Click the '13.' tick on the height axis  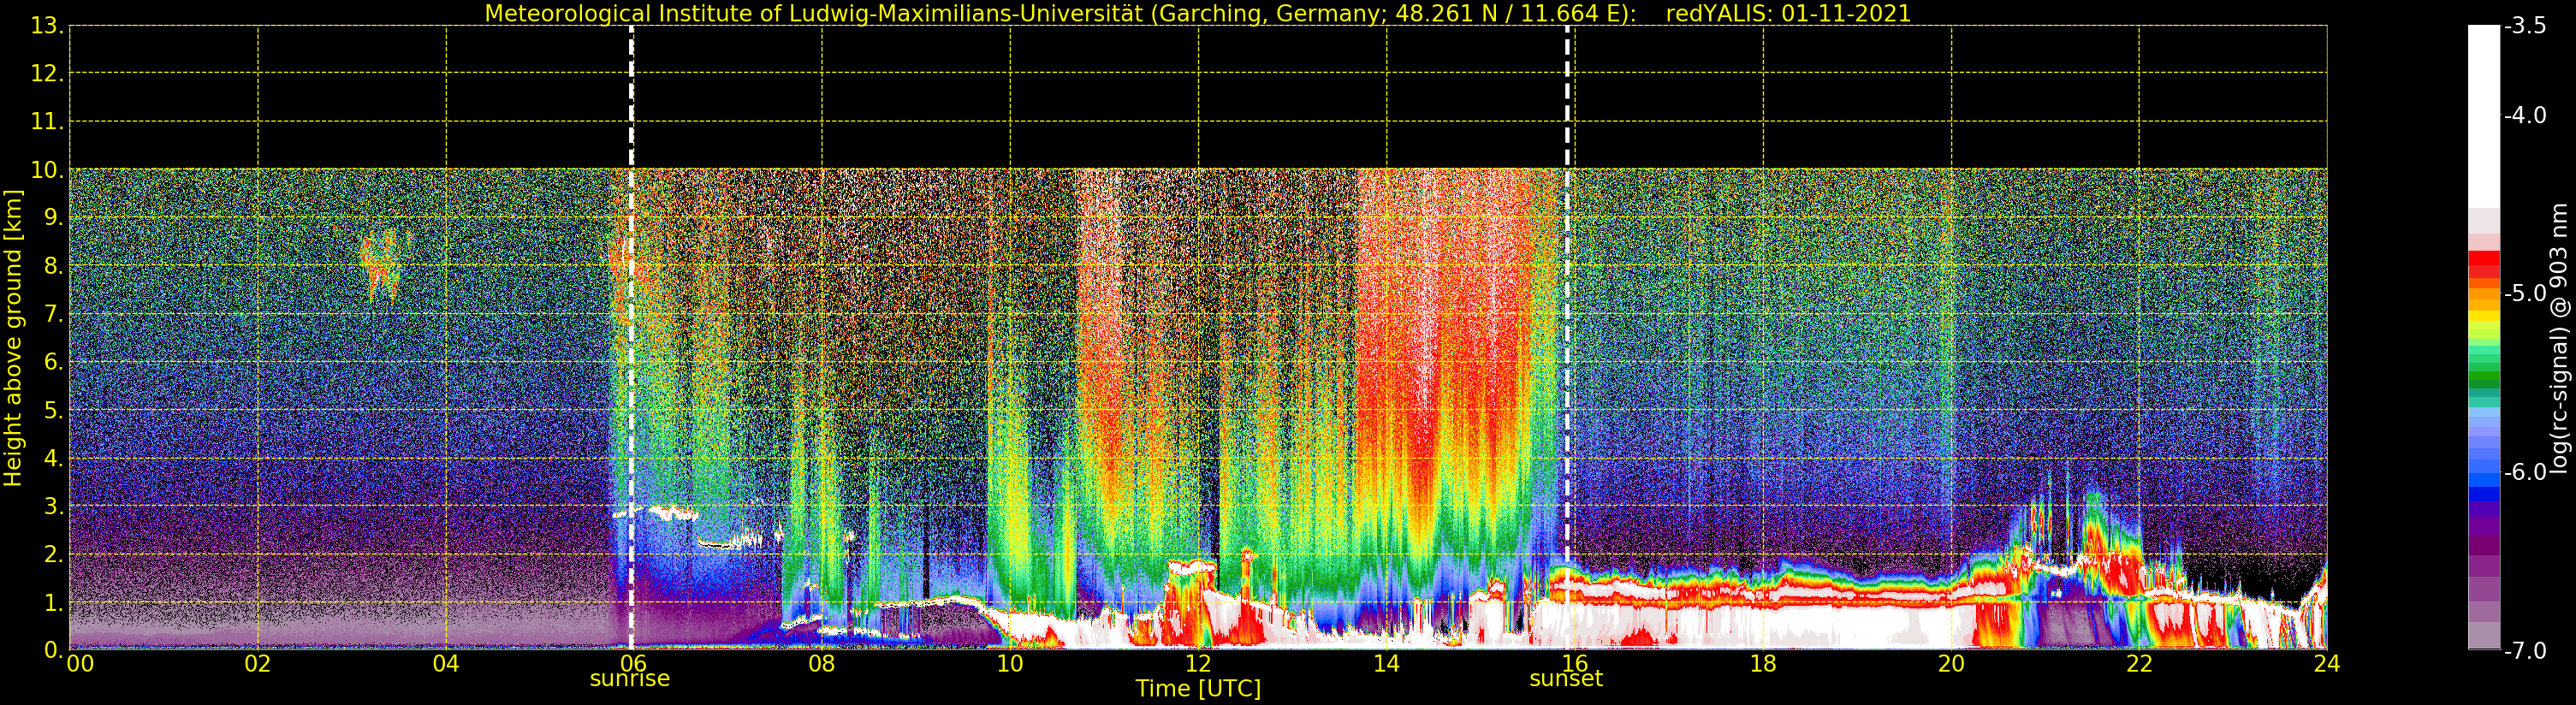click(x=48, y=27)
